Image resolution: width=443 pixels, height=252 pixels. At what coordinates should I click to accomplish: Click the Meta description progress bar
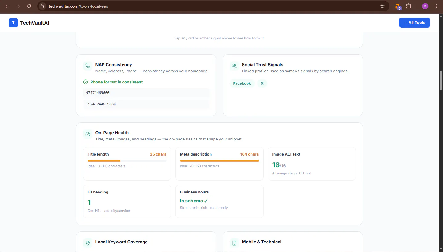(x=219, y=161)
